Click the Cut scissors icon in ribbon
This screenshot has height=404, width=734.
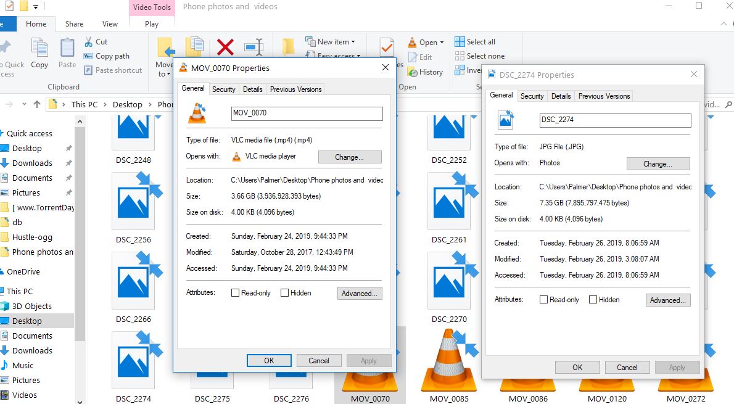[x=88, y=42]
